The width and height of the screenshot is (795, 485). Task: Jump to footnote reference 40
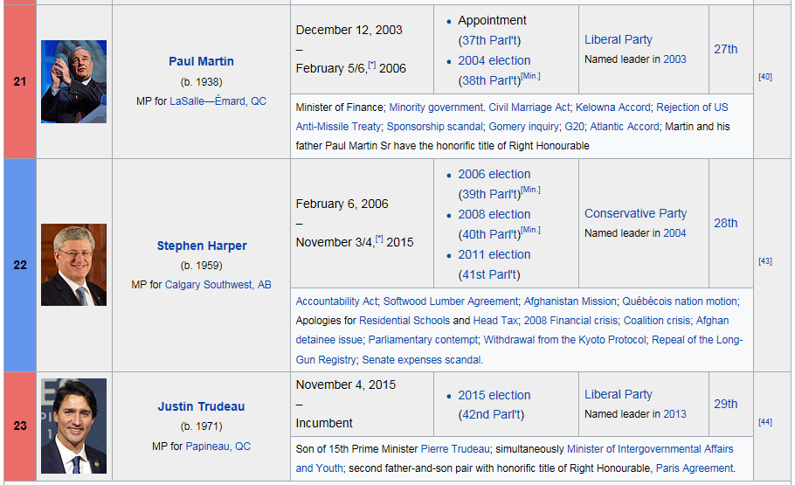[764, 77]
